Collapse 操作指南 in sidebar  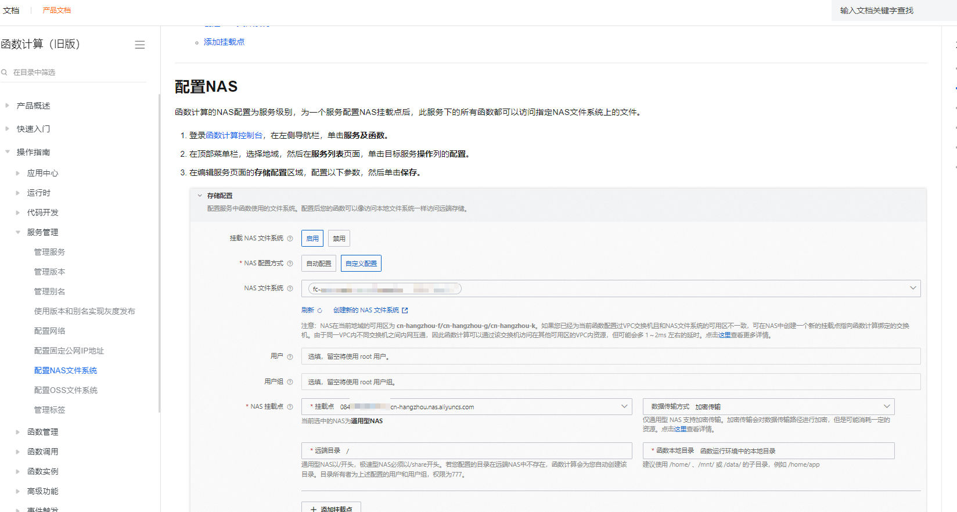(x=7, y=152)
